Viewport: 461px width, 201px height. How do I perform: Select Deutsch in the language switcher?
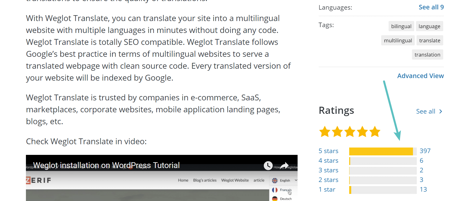click(x=286, y=199)
